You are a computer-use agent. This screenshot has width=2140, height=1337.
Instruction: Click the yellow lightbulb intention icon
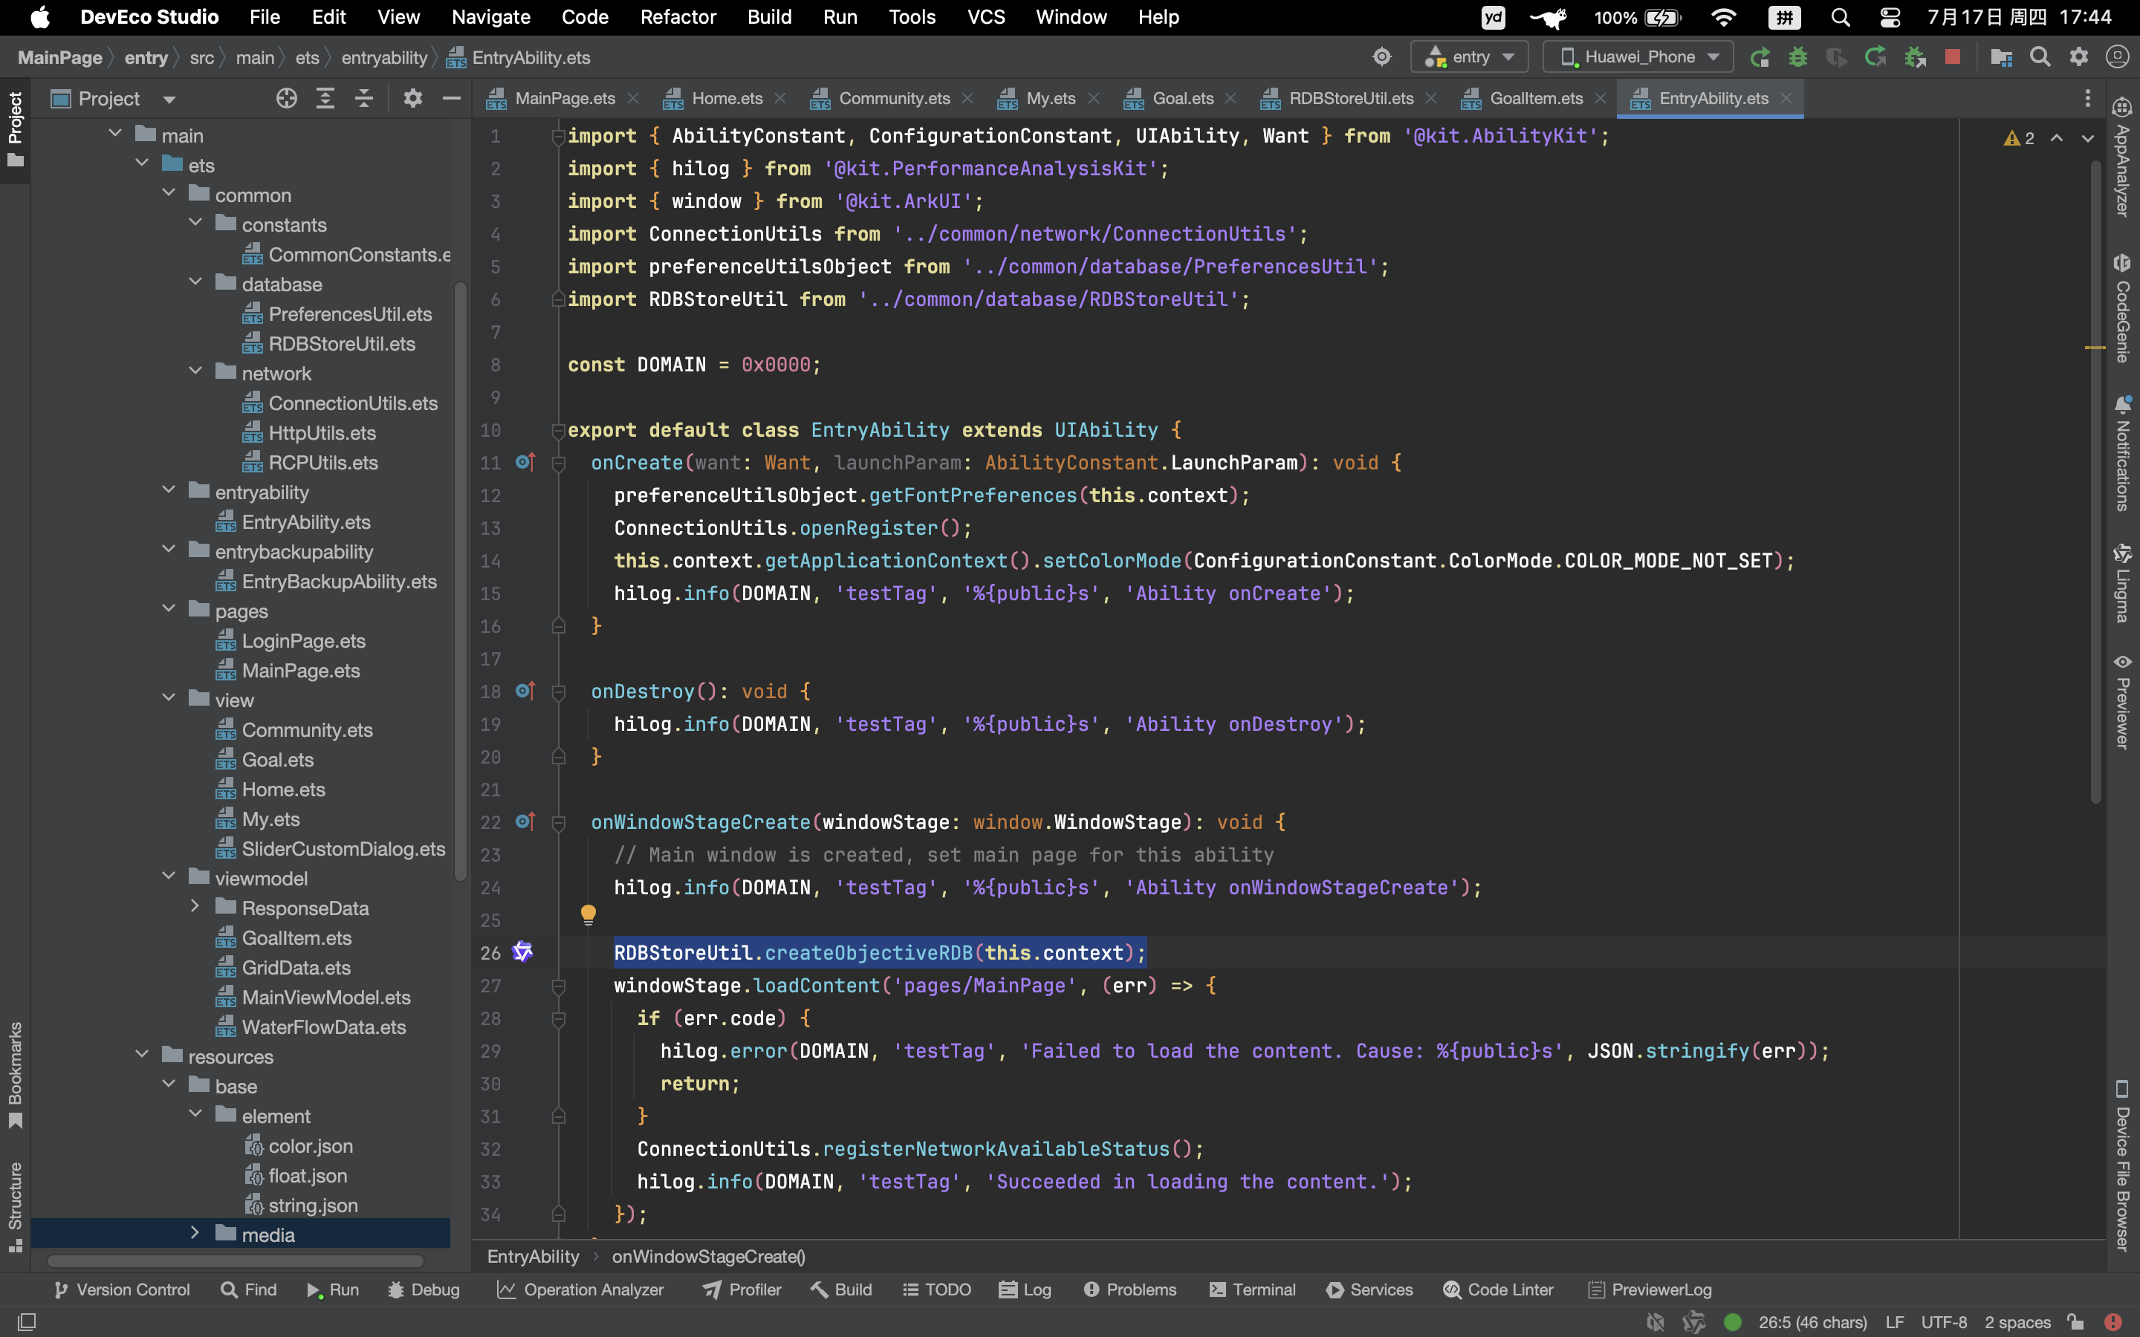point(588,914)
